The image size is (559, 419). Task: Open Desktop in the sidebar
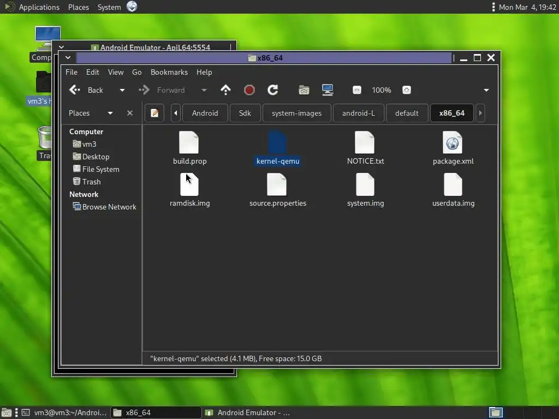91,157
